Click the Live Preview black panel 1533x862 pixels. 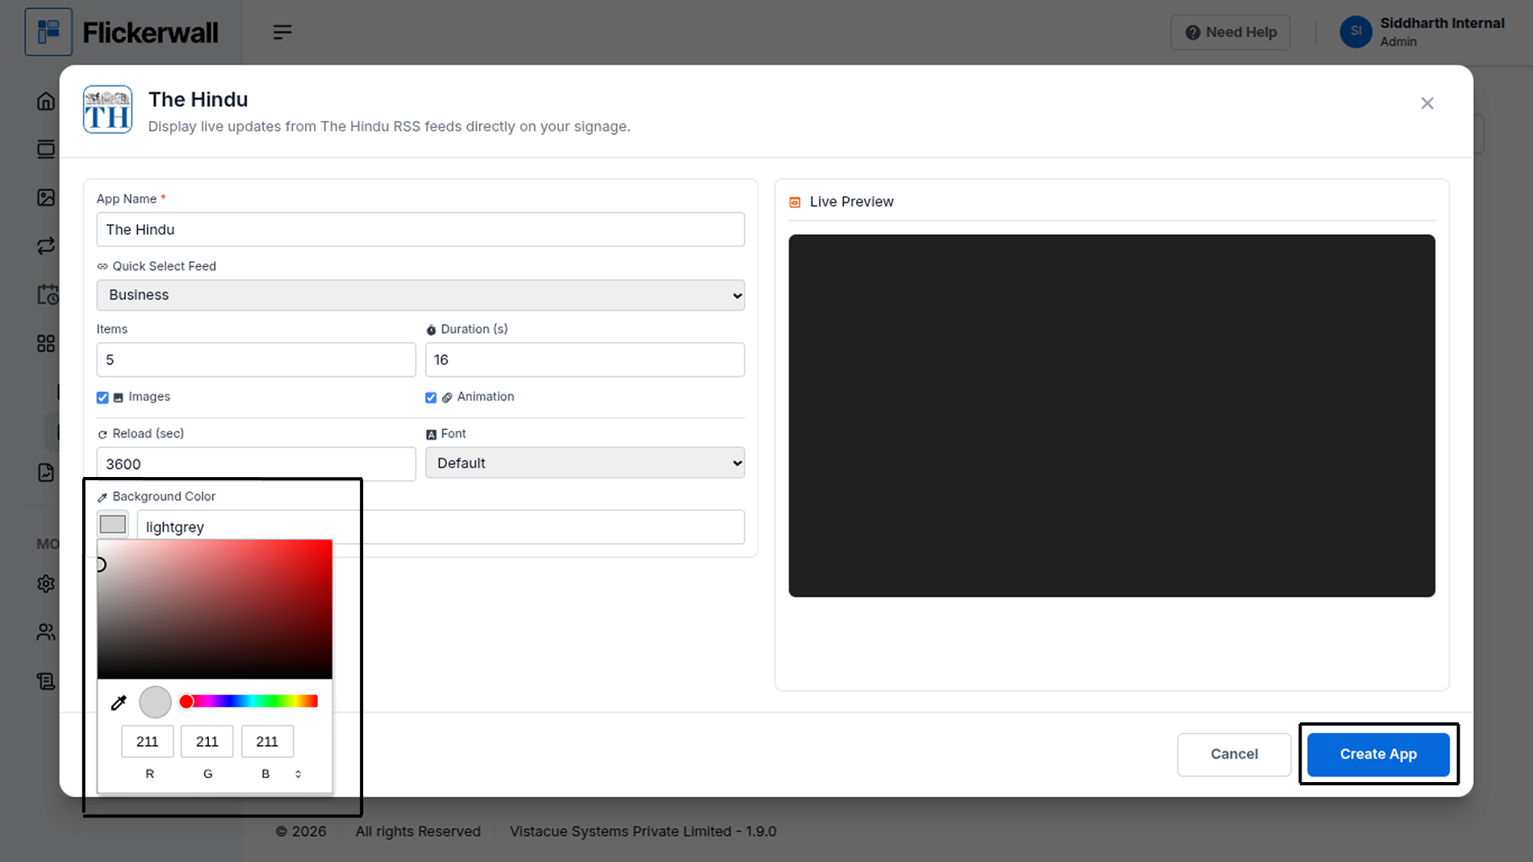[1112, 416]
